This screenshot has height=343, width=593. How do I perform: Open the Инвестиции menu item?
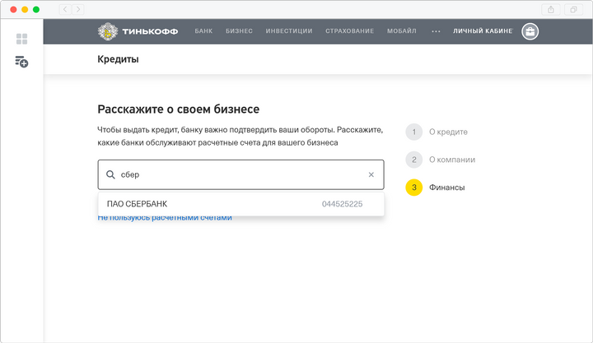[289, 31]
